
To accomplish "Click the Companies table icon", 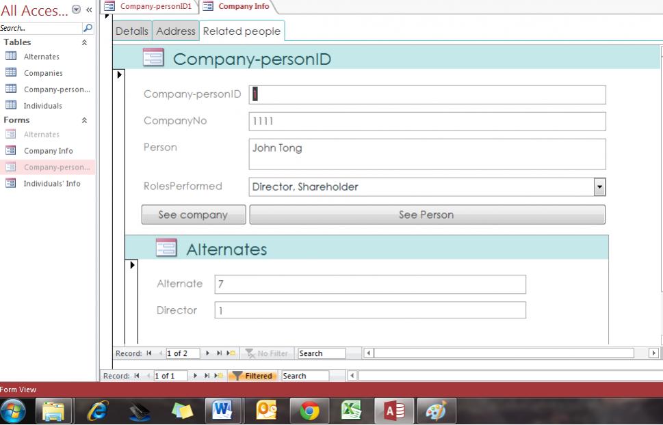I will click(11, 72).
